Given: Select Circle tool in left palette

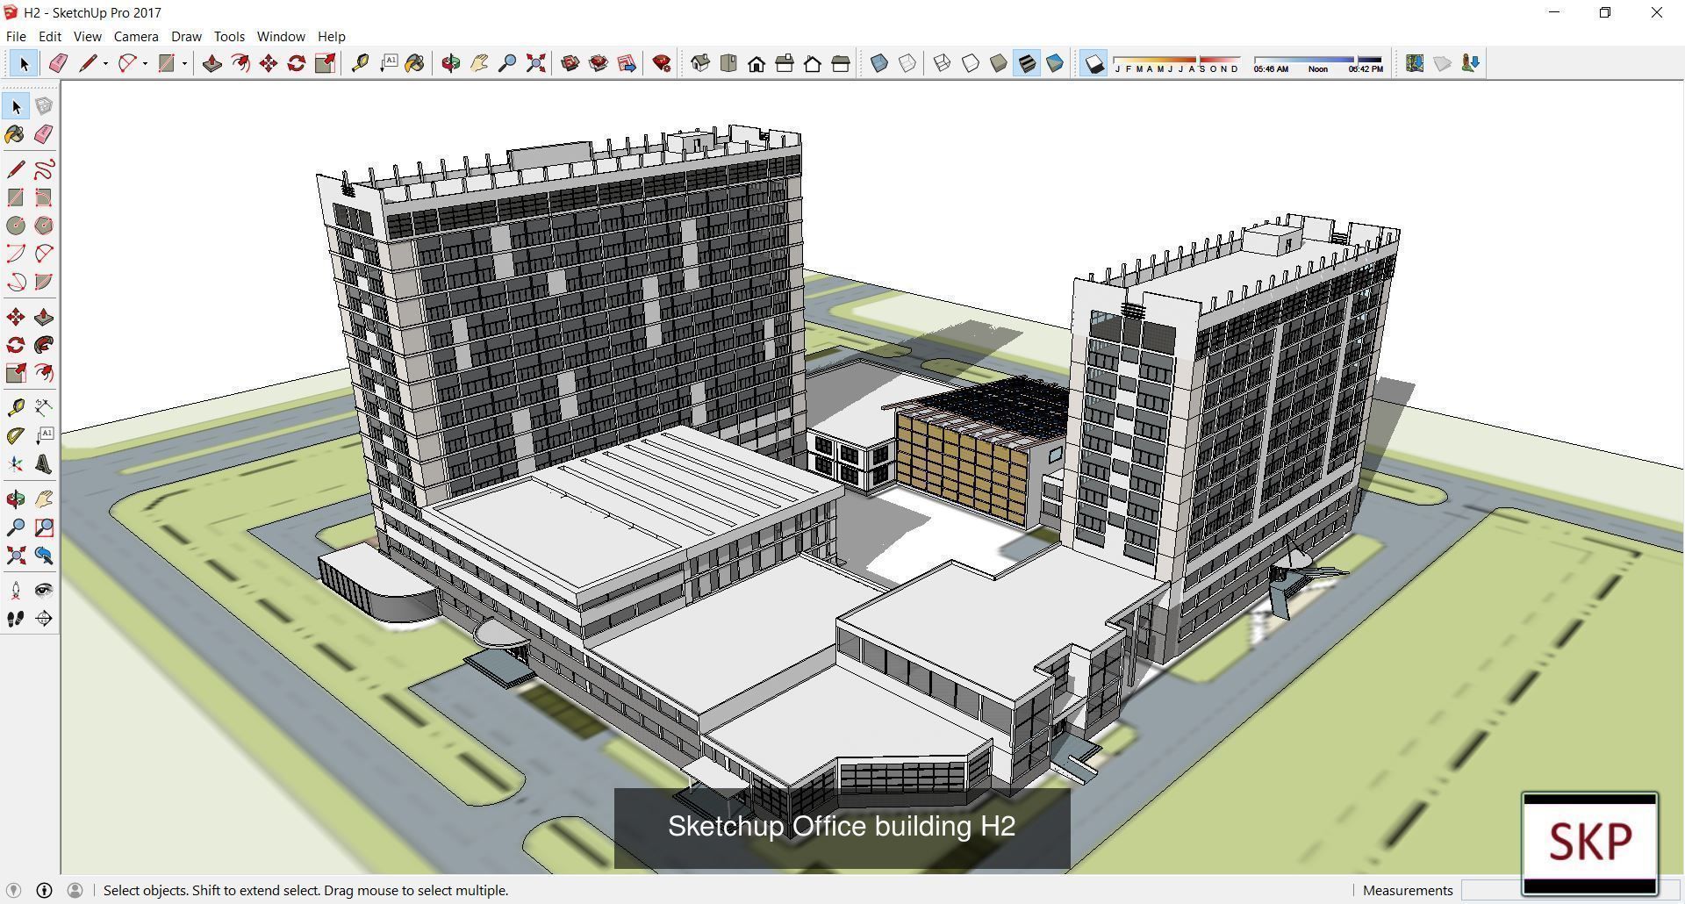Looking at the screenshot, I should pos(16,226).
